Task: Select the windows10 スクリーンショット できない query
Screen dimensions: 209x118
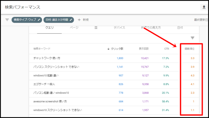Action: pyautogui.click(x=58, y=110)
